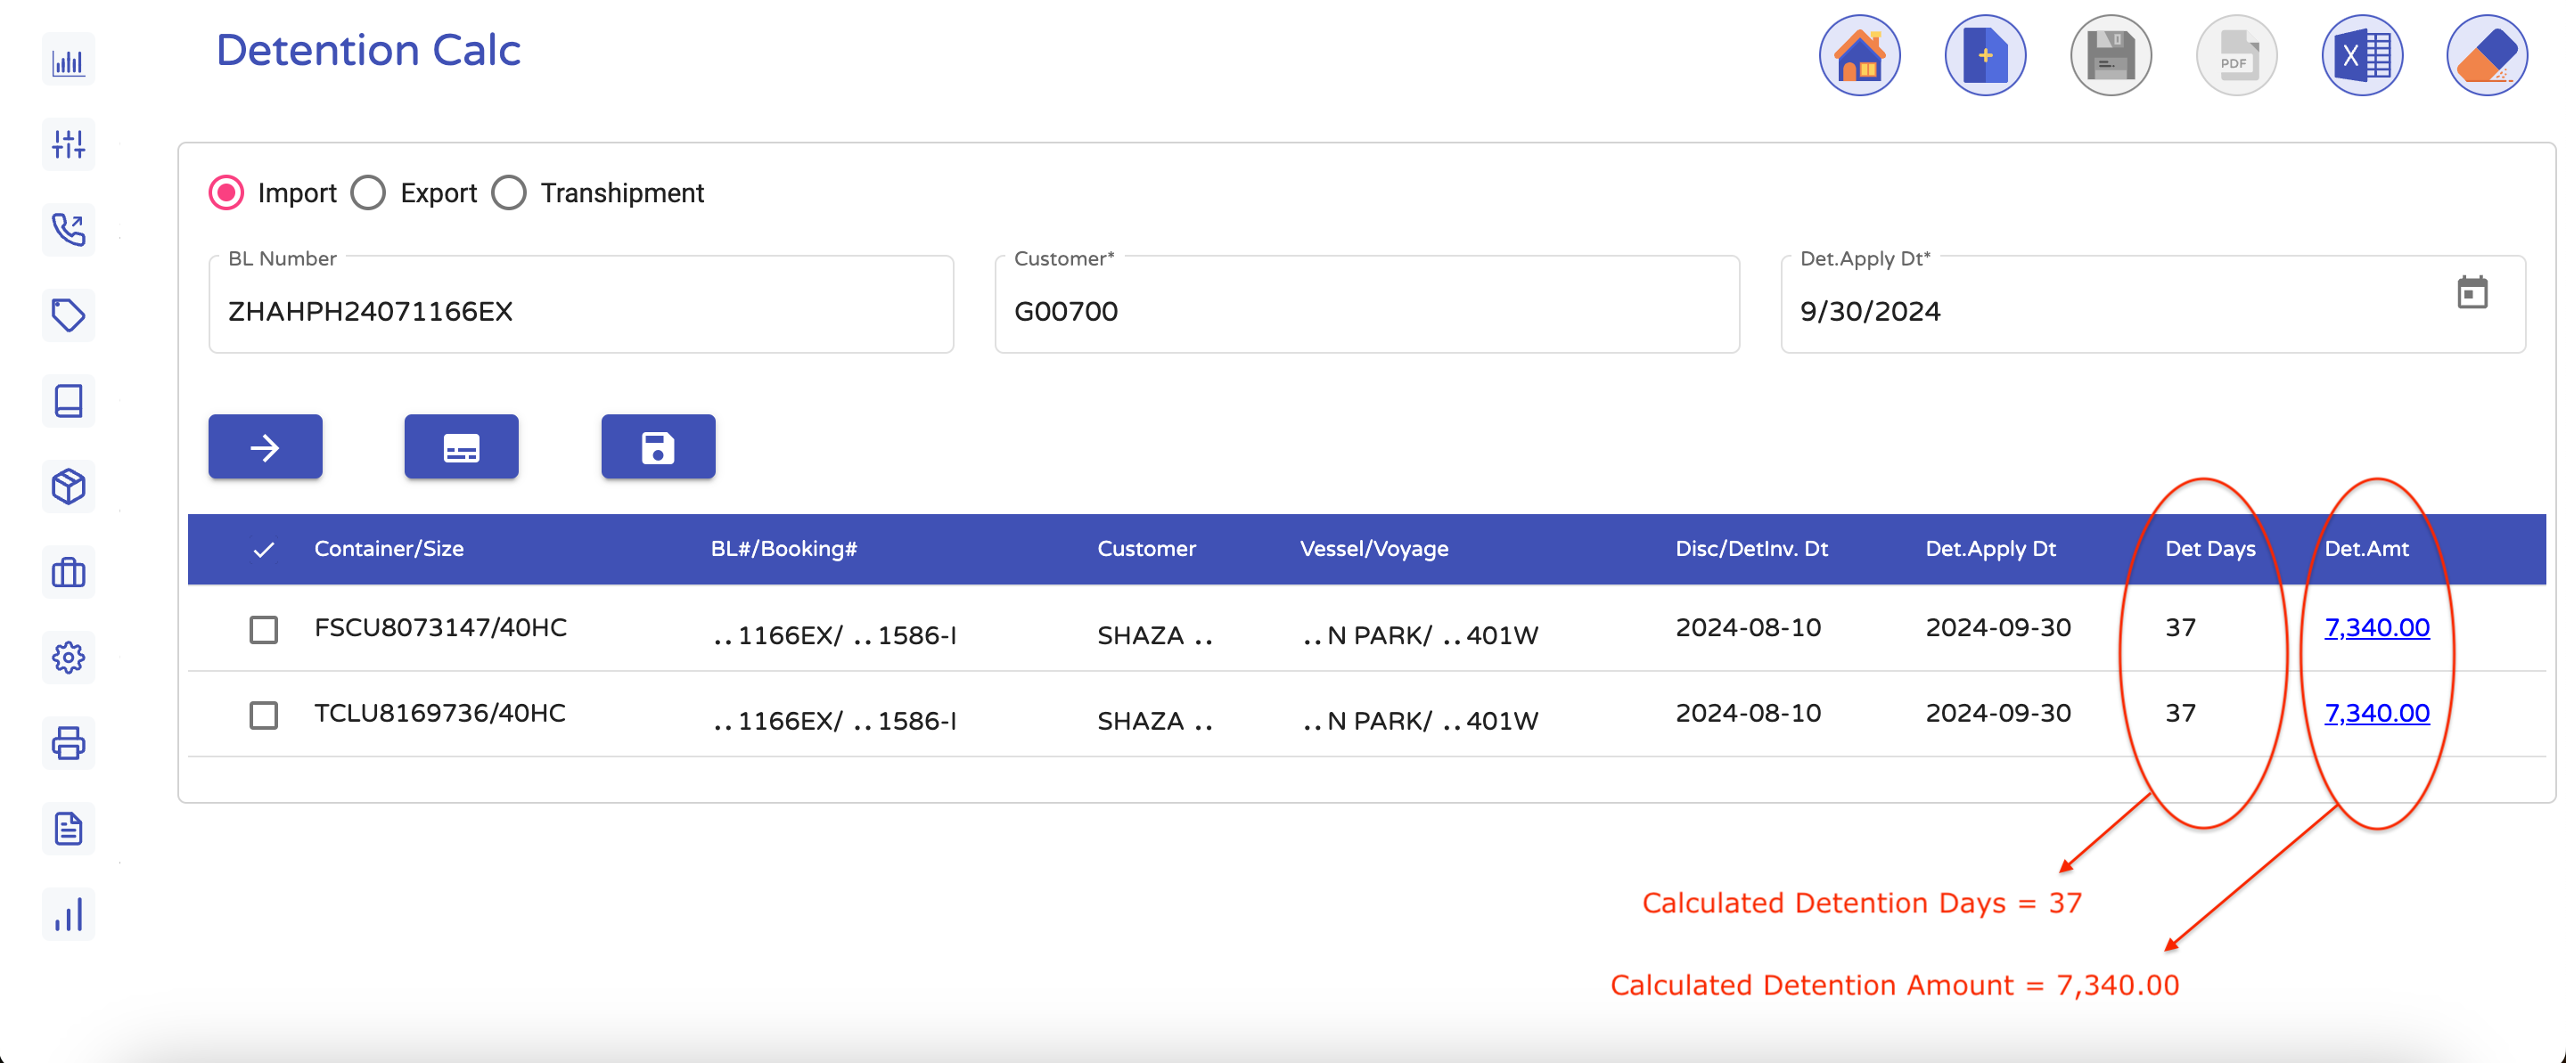Check the FSCU8073147/40HC row checkbox
Viewport: 2566px width, 1063px height.
[264, 630]
